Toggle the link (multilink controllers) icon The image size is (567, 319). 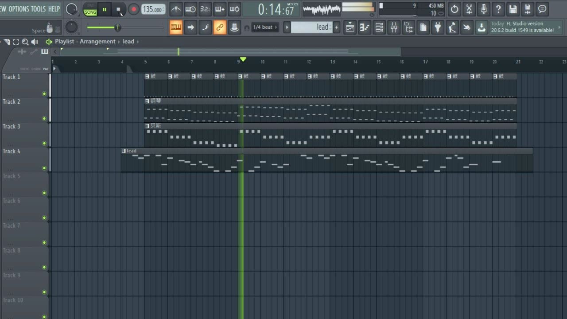(x=220, y=27)
